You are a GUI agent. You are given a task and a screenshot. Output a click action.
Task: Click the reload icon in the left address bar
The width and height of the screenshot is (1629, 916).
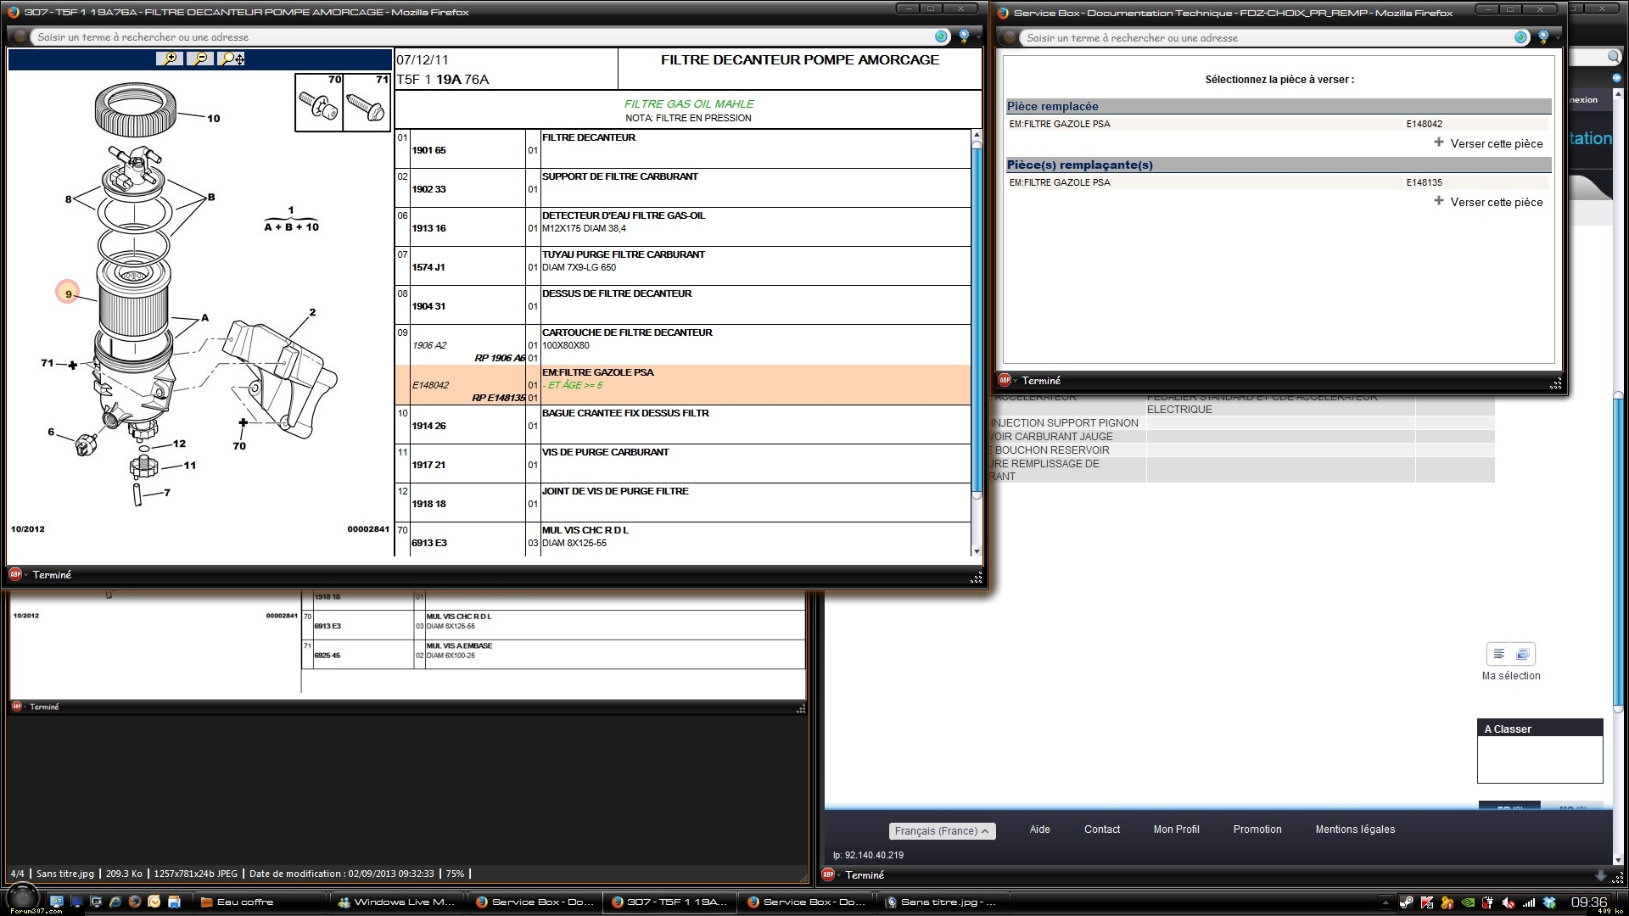[941, 36]
